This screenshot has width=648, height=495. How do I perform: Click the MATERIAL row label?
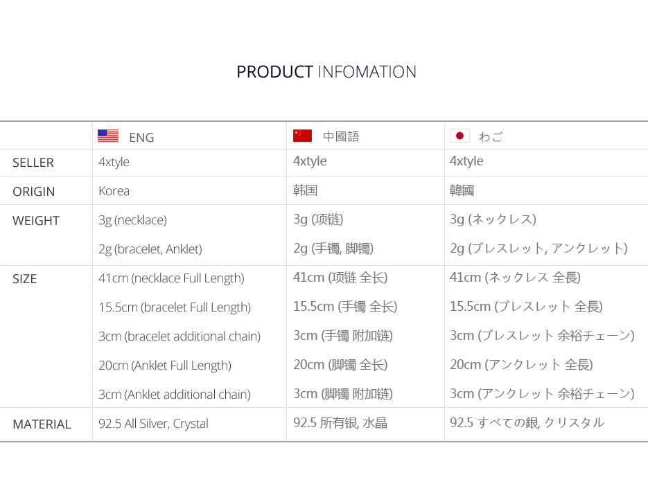tap(42, 424)
